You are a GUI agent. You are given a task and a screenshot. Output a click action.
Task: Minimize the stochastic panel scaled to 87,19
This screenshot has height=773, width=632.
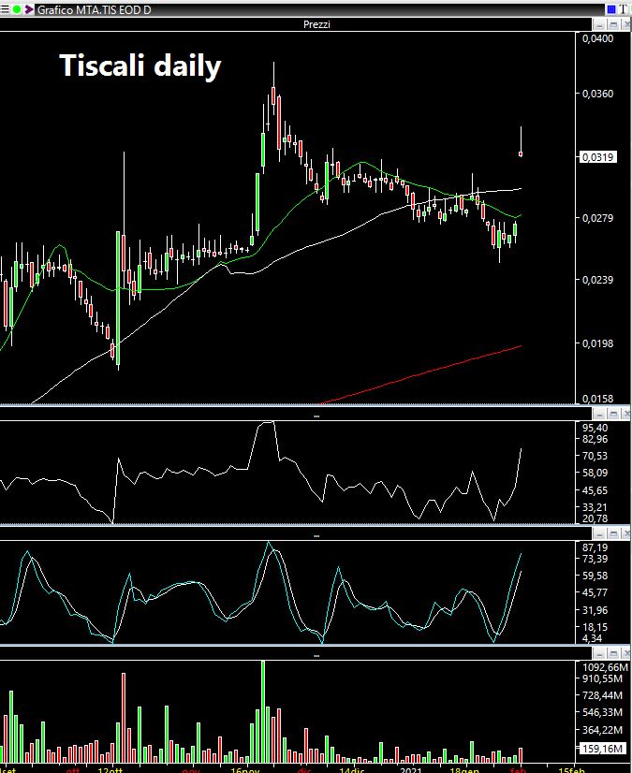(599, 534)
